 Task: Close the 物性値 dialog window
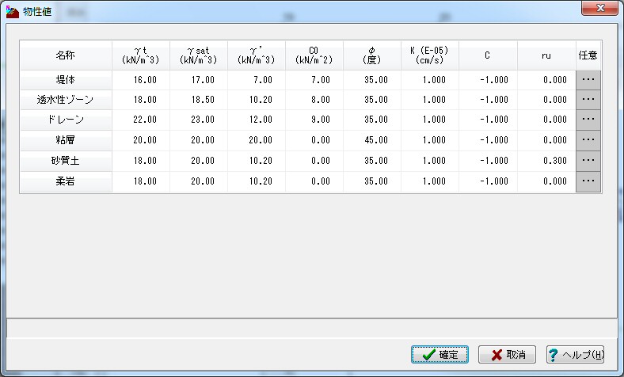click(x=599, y=8)
